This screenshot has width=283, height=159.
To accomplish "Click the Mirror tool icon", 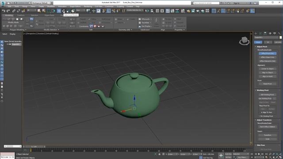I will tap(147, 11).
